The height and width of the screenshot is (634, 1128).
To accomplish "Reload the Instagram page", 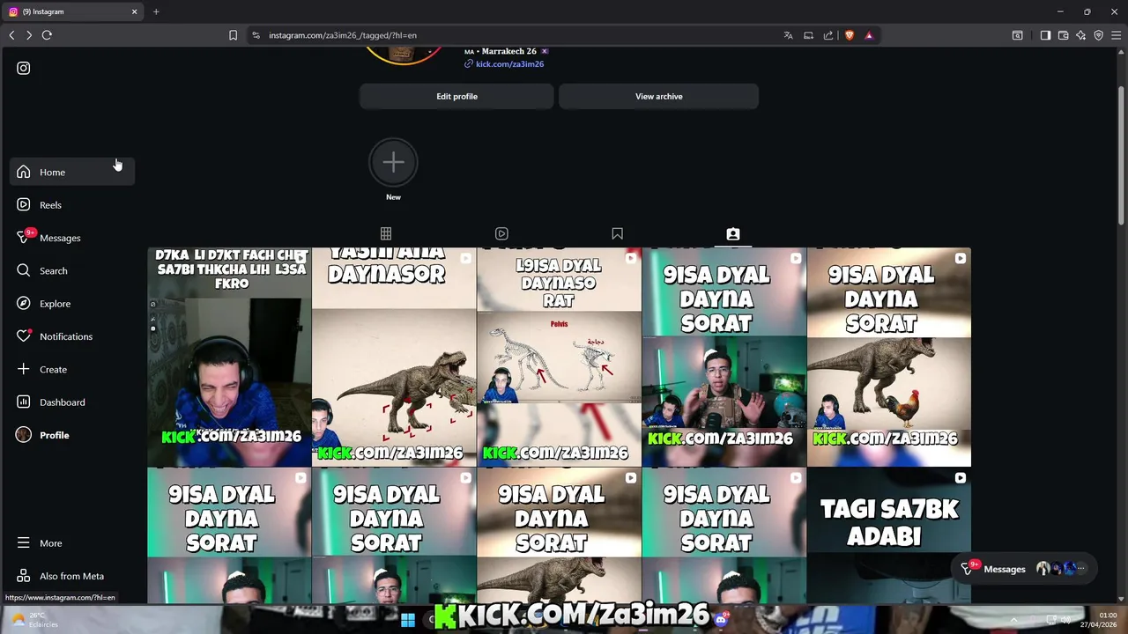I will pos(47,35).
